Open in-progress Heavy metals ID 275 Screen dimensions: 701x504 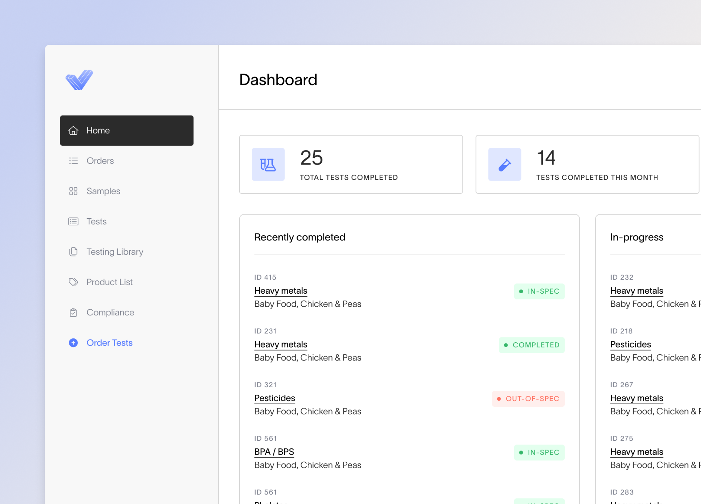(637, 452)
